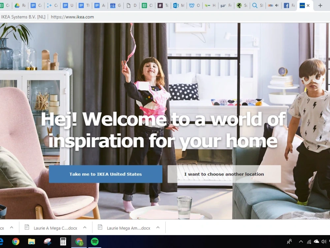This screenshot has height=248, width=330.
Task: Open Spotify from the taskbar
Action: [x=95, y=241]
